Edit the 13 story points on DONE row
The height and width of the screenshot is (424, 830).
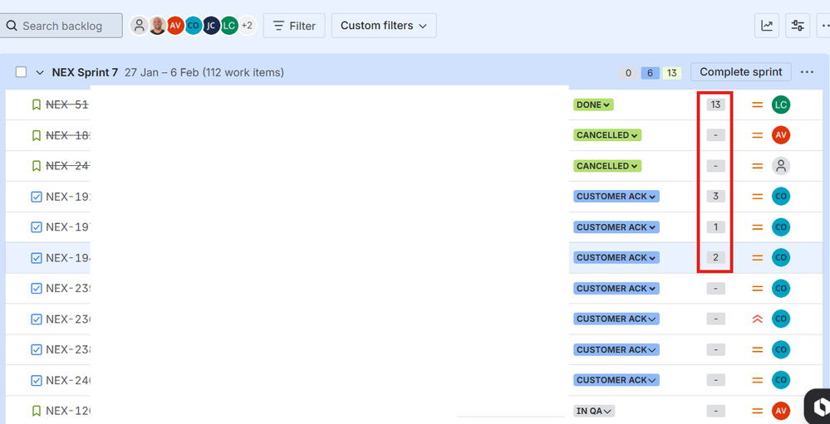click(715, 105)
